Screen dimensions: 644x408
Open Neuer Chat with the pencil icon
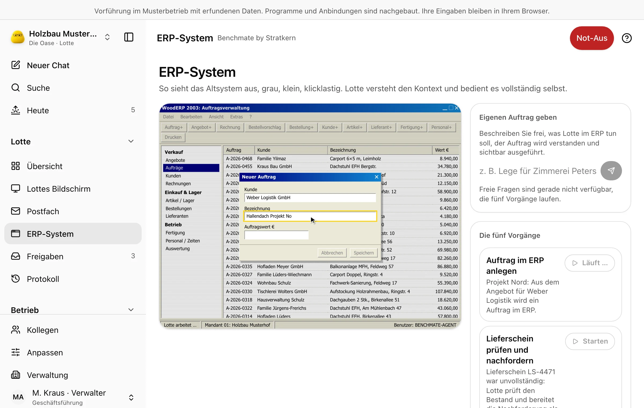click(16, 65)
